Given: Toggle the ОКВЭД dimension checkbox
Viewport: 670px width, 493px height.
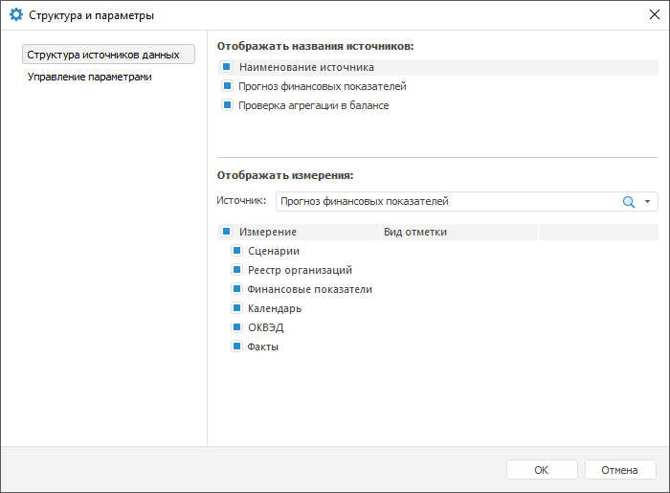Looking at the screenshot, I should [236, 327].
